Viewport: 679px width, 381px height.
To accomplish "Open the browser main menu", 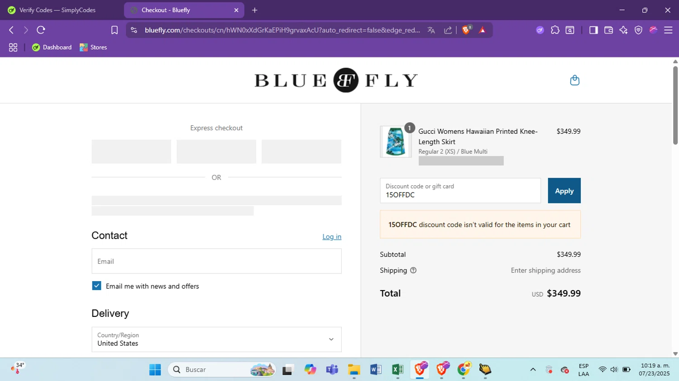I will 668,30.
